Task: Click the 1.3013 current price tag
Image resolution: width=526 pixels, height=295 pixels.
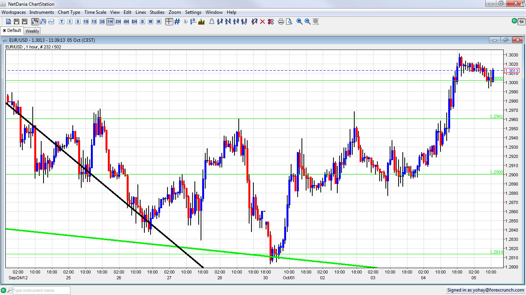Action: [x=512, y=71]
